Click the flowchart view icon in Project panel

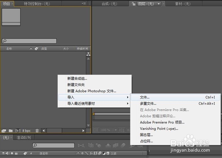coord(88,54)
